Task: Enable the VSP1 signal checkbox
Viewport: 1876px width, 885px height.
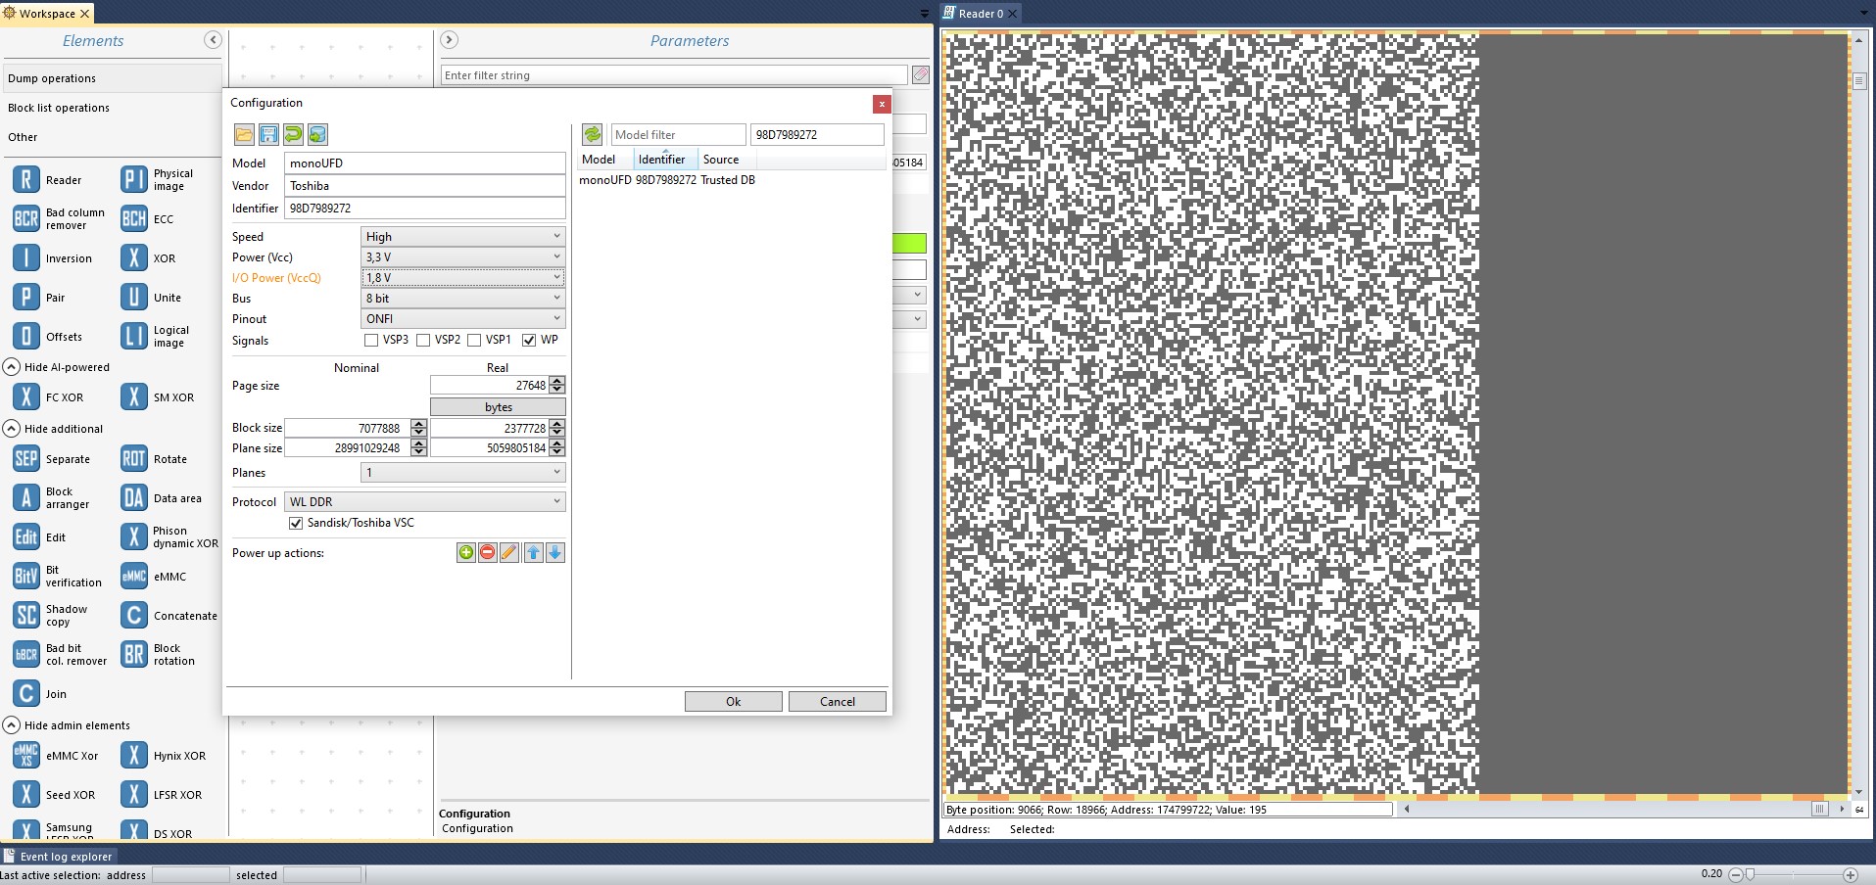Action: 474,341
